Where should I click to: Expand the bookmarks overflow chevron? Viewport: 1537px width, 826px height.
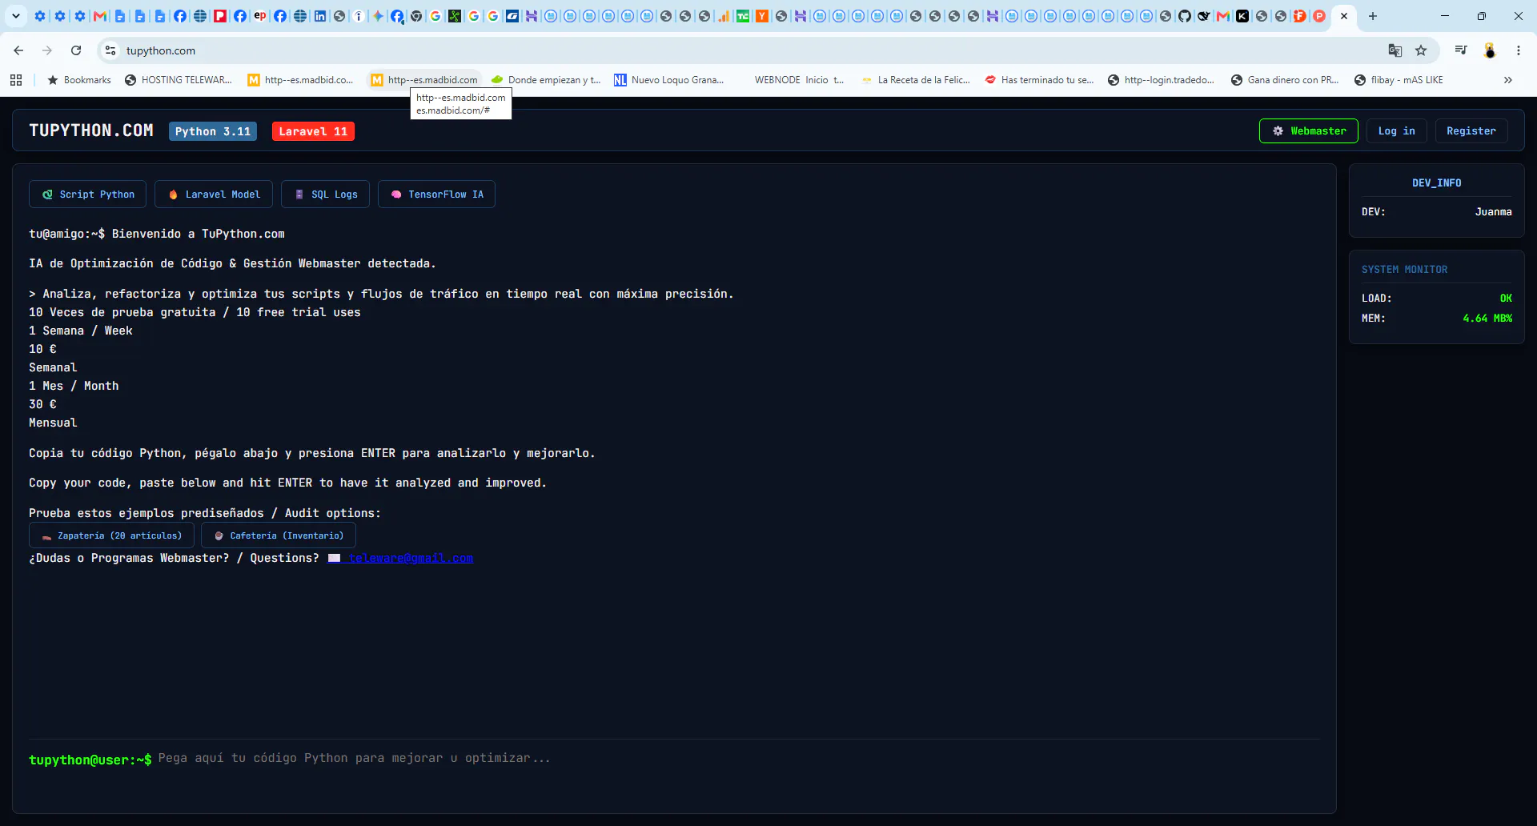click(1508, 80)
